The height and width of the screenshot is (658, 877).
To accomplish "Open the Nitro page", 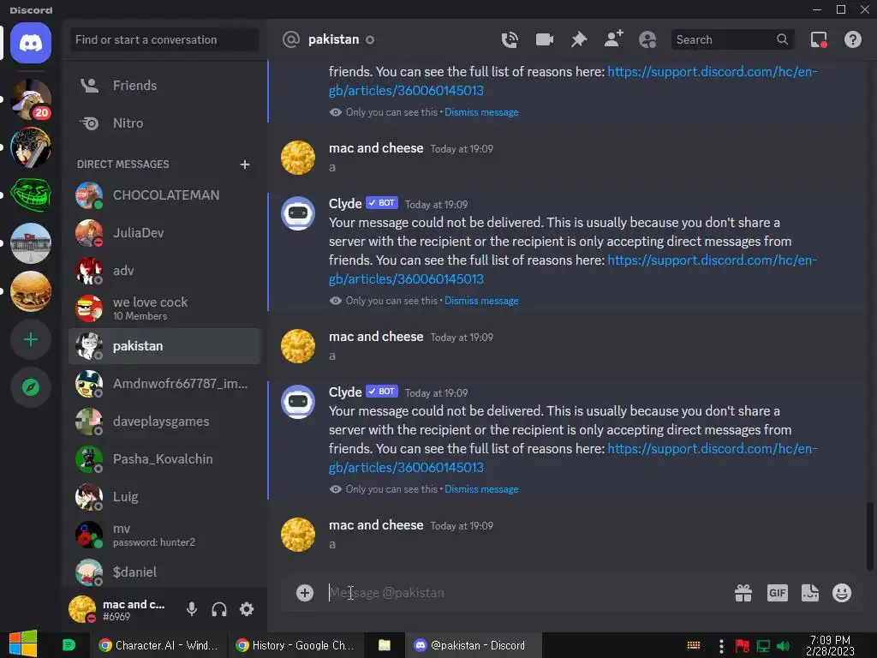I will tap(164, 123).
